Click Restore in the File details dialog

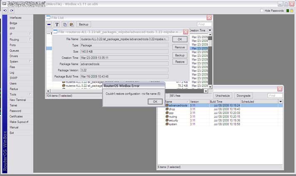click(x=180, y=62)
